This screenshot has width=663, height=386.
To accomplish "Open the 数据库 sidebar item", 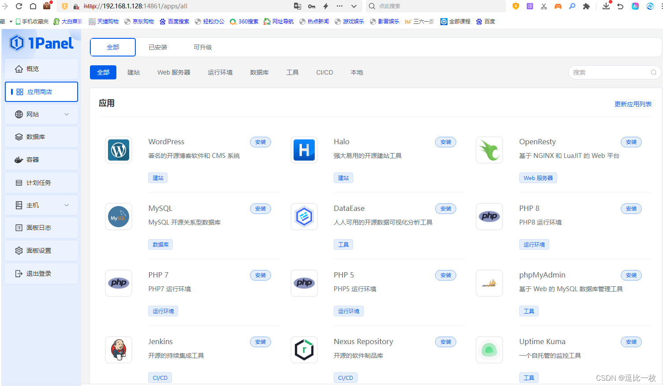I will click(41, 137).
